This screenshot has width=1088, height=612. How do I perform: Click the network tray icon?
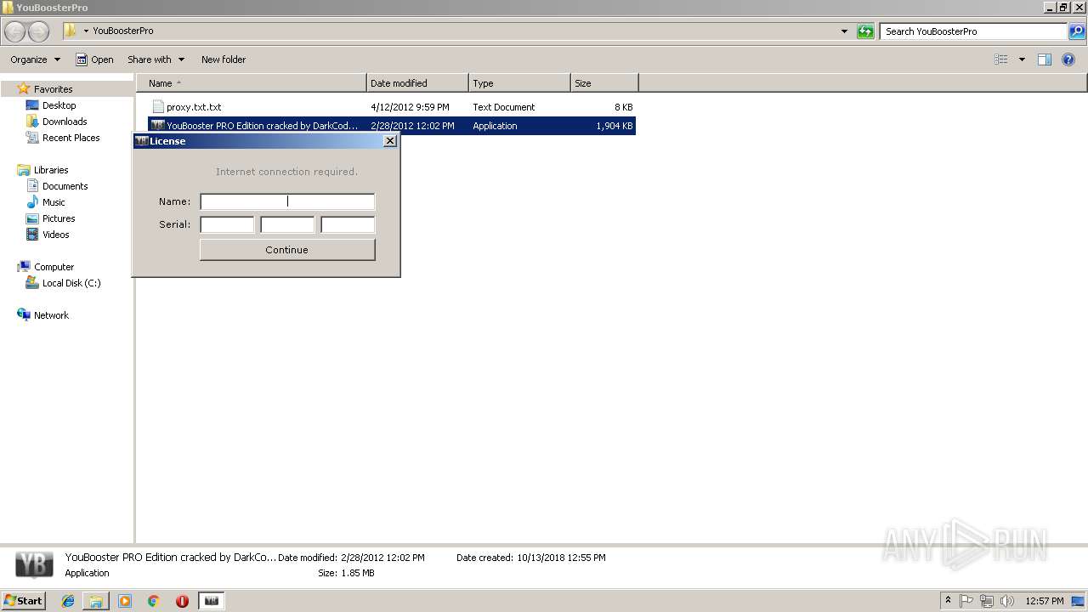[987, 601]
